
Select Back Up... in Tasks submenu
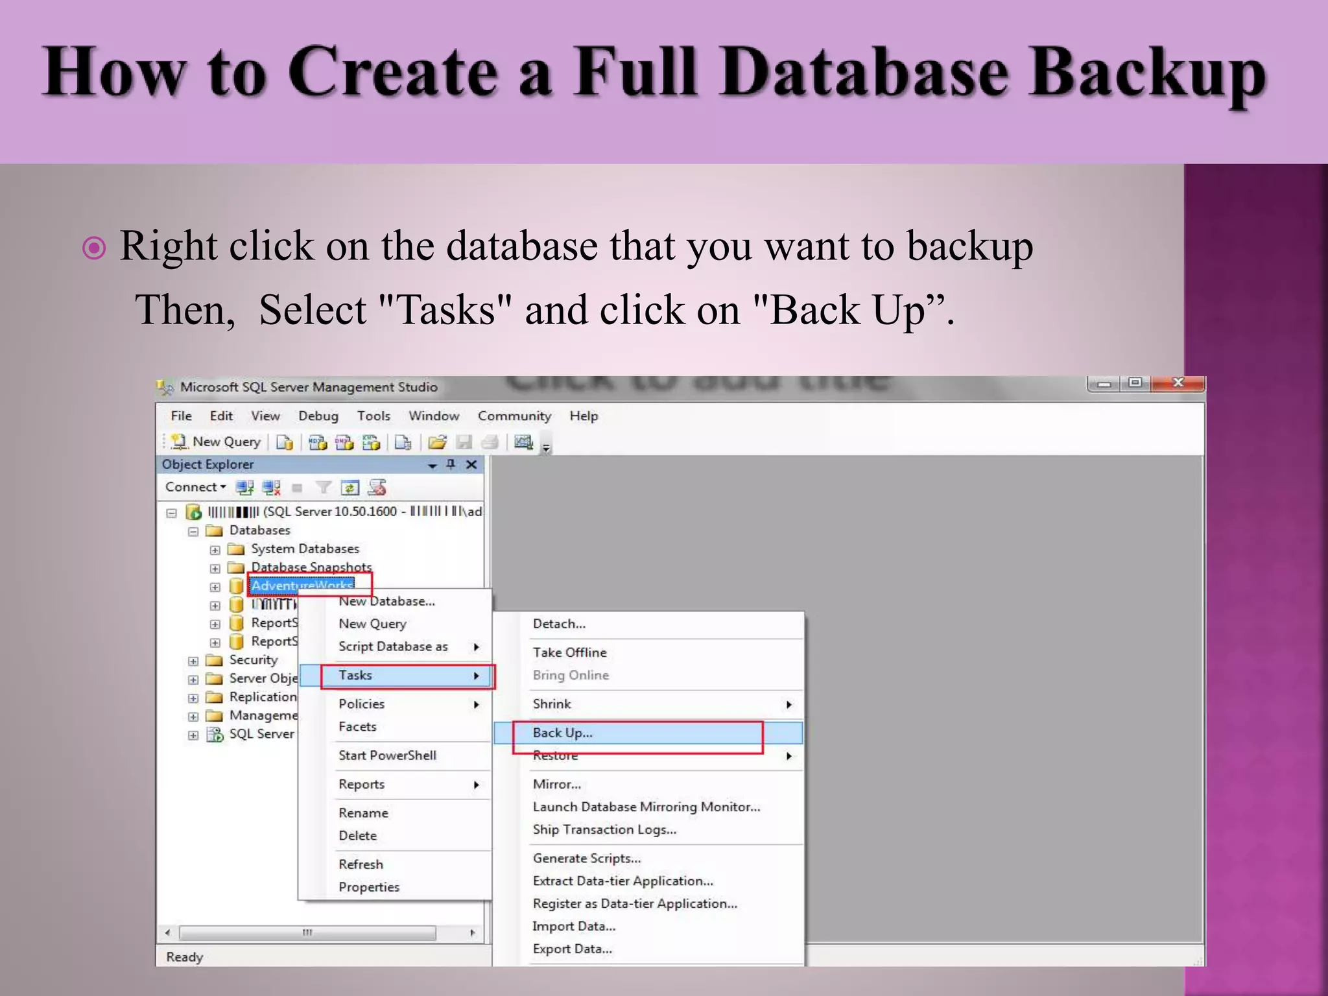[562, 733]
